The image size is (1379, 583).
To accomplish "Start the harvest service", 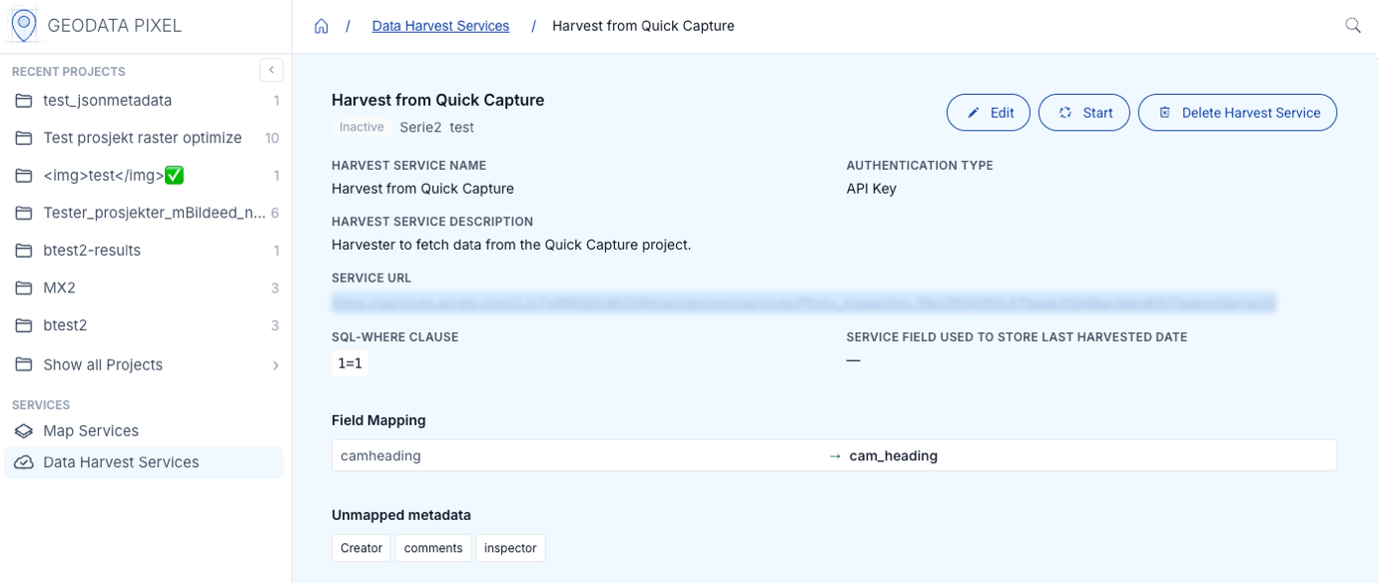I will (x=1084, y=113).
